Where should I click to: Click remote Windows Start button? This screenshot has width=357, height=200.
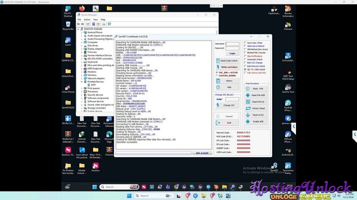94,187
